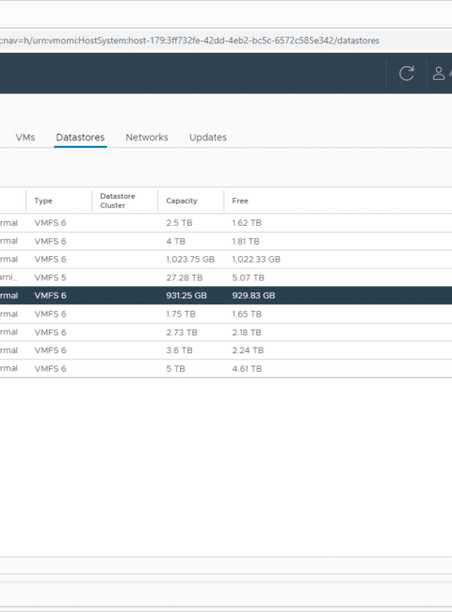Screen dimensions: 452x612
Task: Click the browser address bar URL
Action: [189, 40]
